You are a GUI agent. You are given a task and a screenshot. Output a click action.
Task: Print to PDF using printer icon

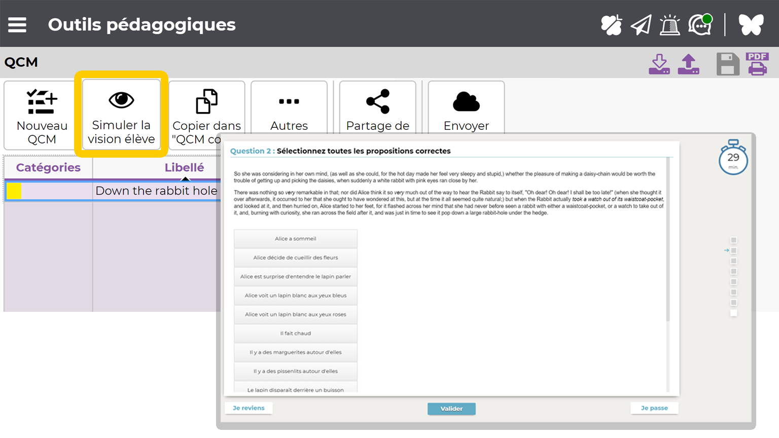(757, 64)
